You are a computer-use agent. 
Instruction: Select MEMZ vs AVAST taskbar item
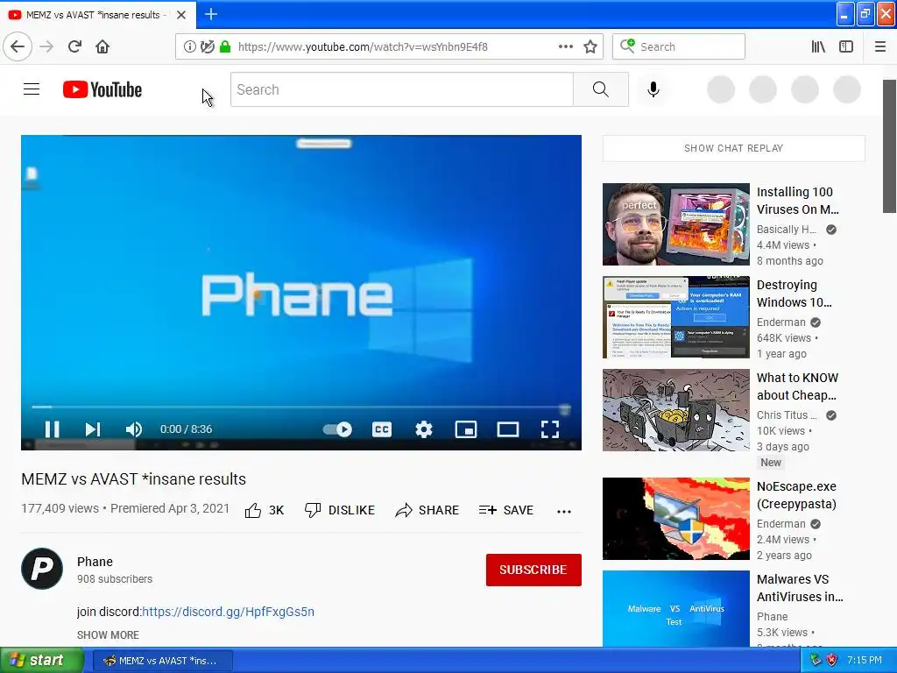tap(162, 661)
